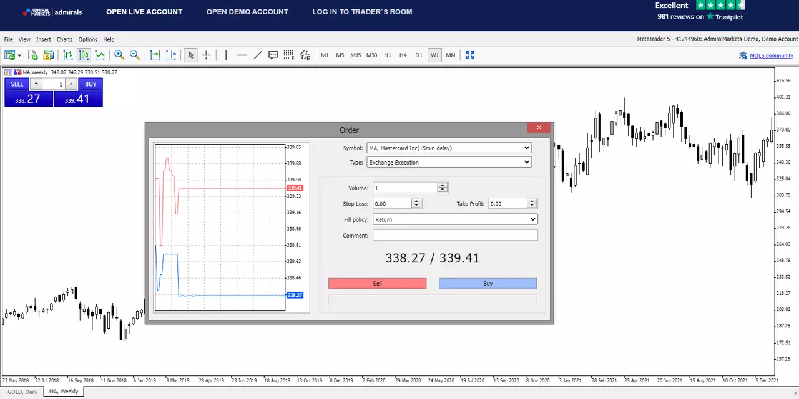Set timeframe to M30
This screenshot has height=399, width=799.
(x=372, y=55)
